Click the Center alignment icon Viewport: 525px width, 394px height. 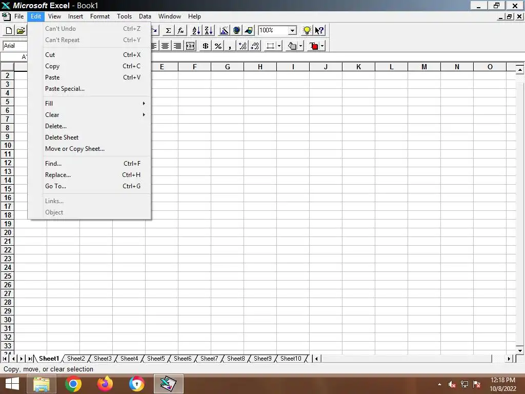pos(165,46)
